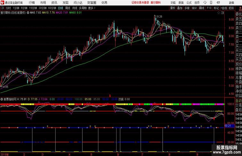Switch to the 1分钟 period
Screen dimensions: 242x156
(16, 8)
